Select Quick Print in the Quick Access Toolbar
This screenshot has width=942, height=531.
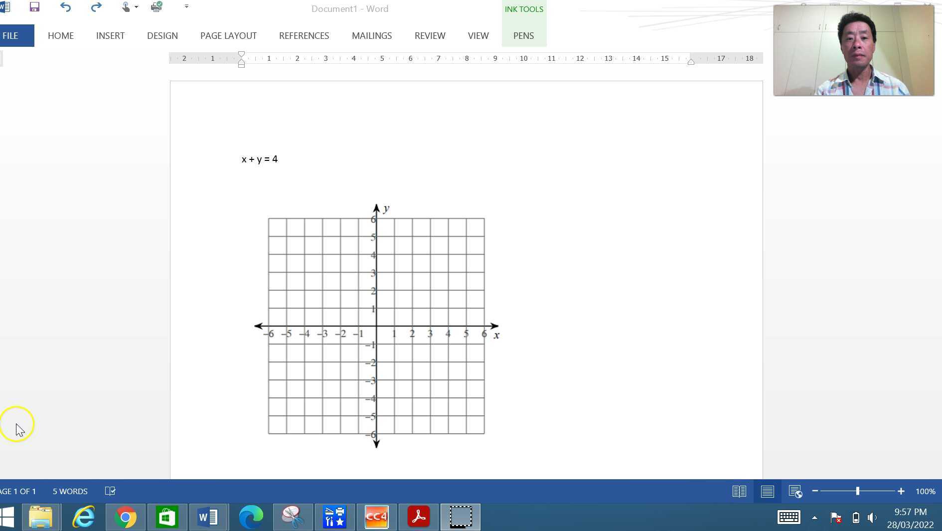click(156, 7)
